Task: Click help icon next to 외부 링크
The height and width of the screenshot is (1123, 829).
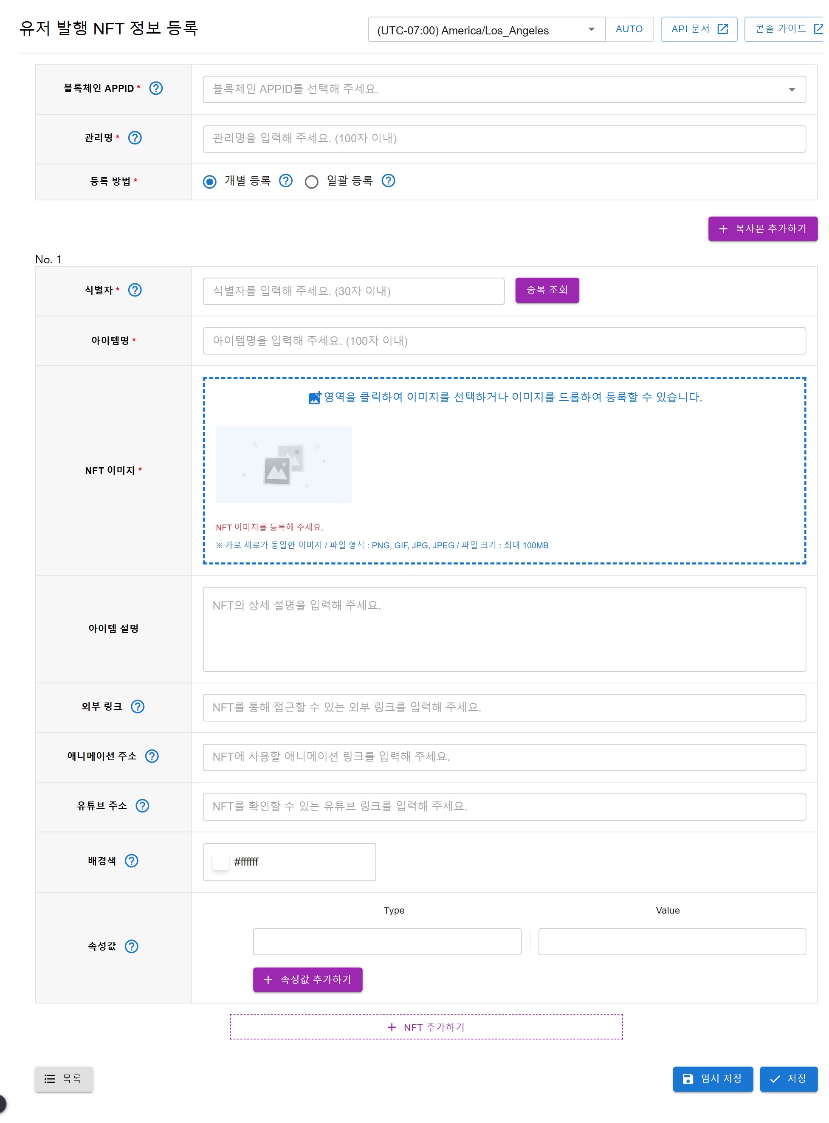Action: pos(138,707)
